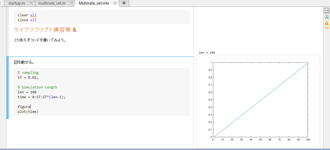330x150 pixels.
Task: Close the startup.m tab
Action: tap(31, 3)
